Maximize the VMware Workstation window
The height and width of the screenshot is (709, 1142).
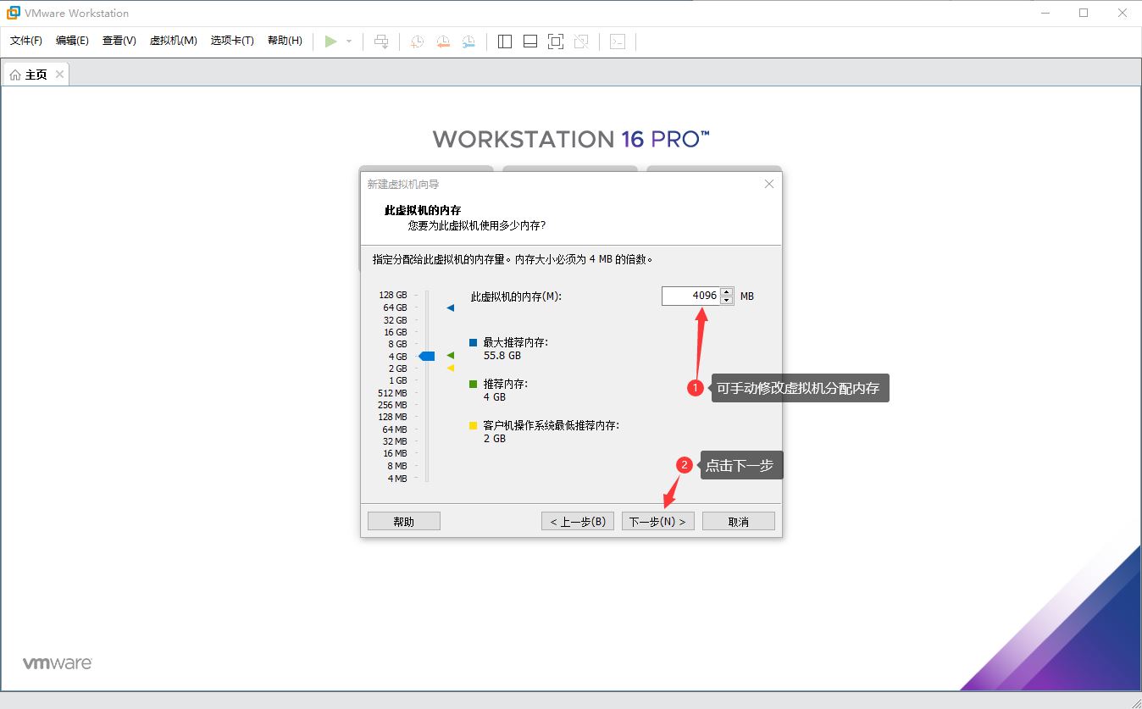(1083, 13)
